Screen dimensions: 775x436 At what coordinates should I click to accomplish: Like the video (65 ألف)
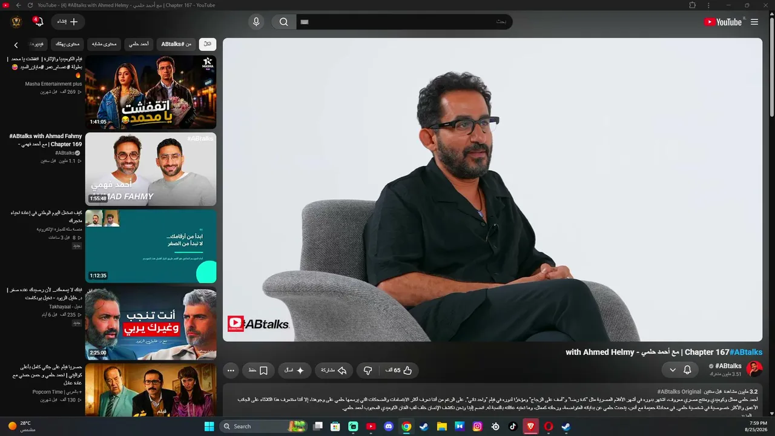tap(399, 370)
